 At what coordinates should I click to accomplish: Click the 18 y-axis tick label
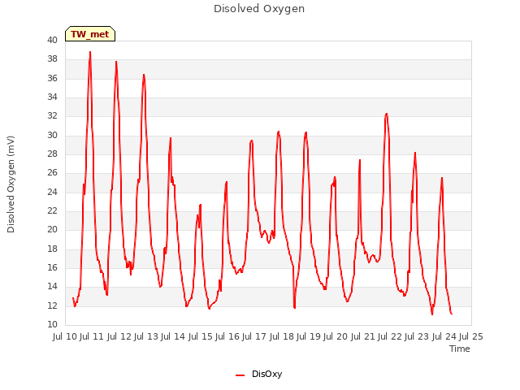coord(52,249)
